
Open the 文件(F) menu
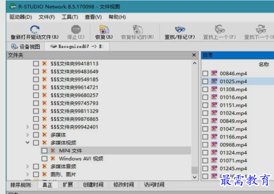pyautogui.click(x=47, y=17)
